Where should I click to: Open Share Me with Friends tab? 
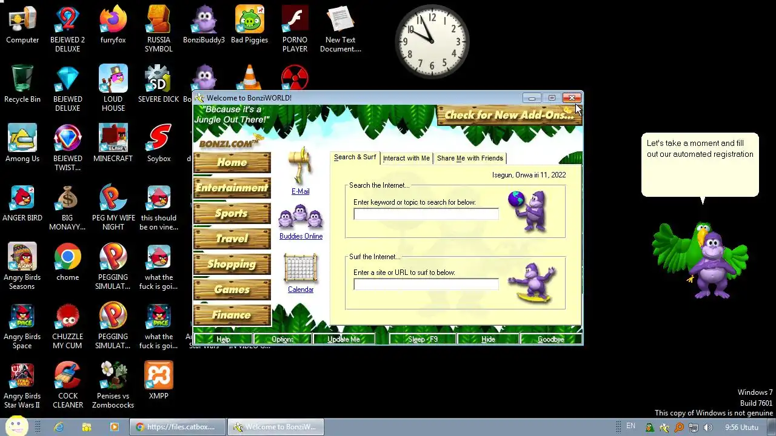tap(470, 158)
